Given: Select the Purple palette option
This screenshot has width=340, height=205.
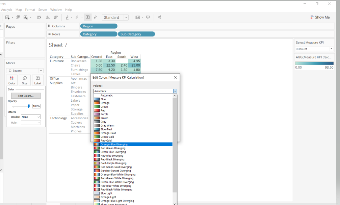Looking at the screenshot, I should point(133,114).
